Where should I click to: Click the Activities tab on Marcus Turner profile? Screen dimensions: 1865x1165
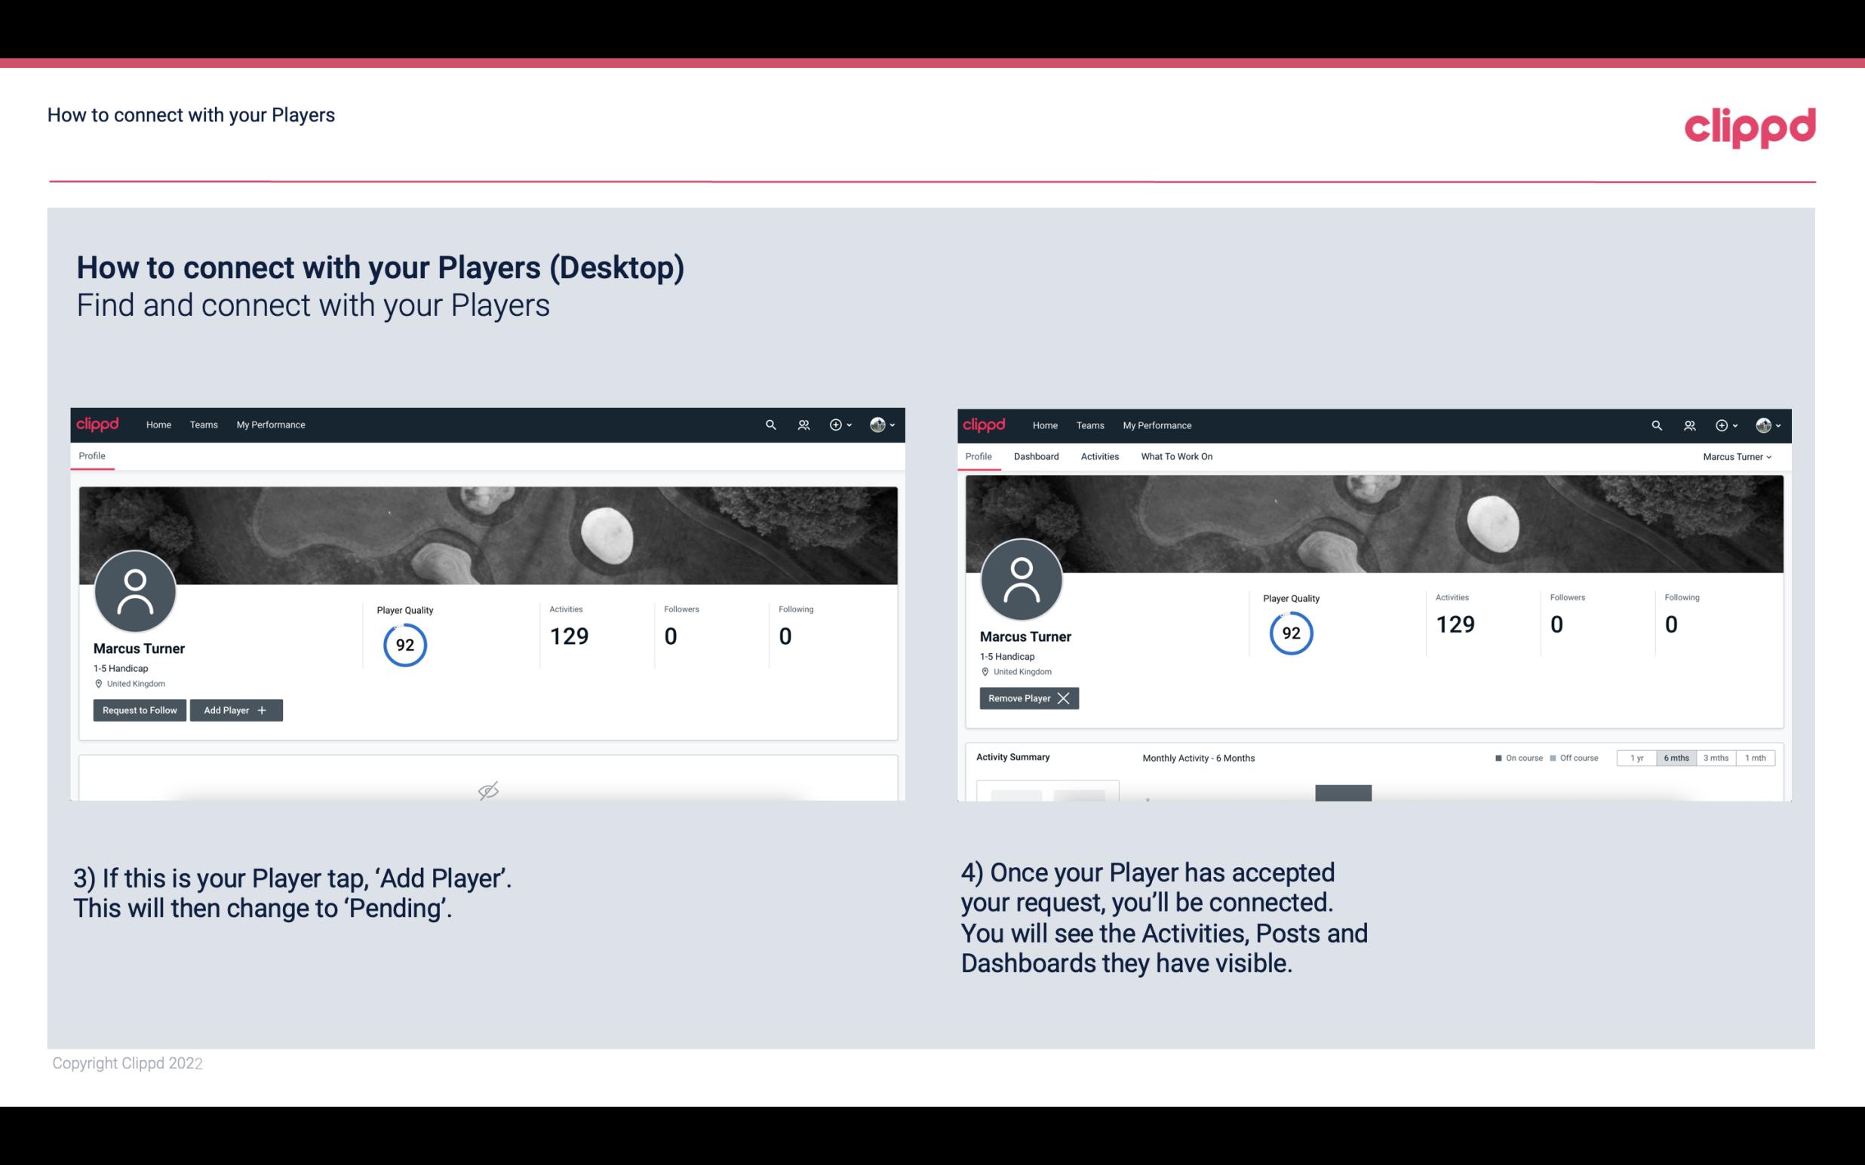pos(1098,455)
